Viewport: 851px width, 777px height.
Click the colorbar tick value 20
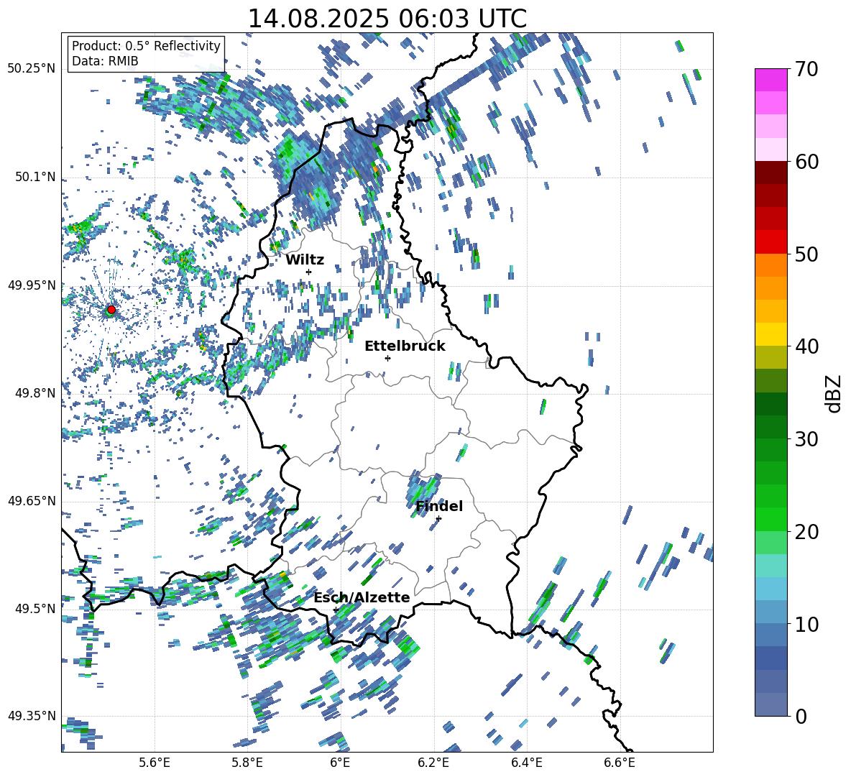tap(806, 531)
